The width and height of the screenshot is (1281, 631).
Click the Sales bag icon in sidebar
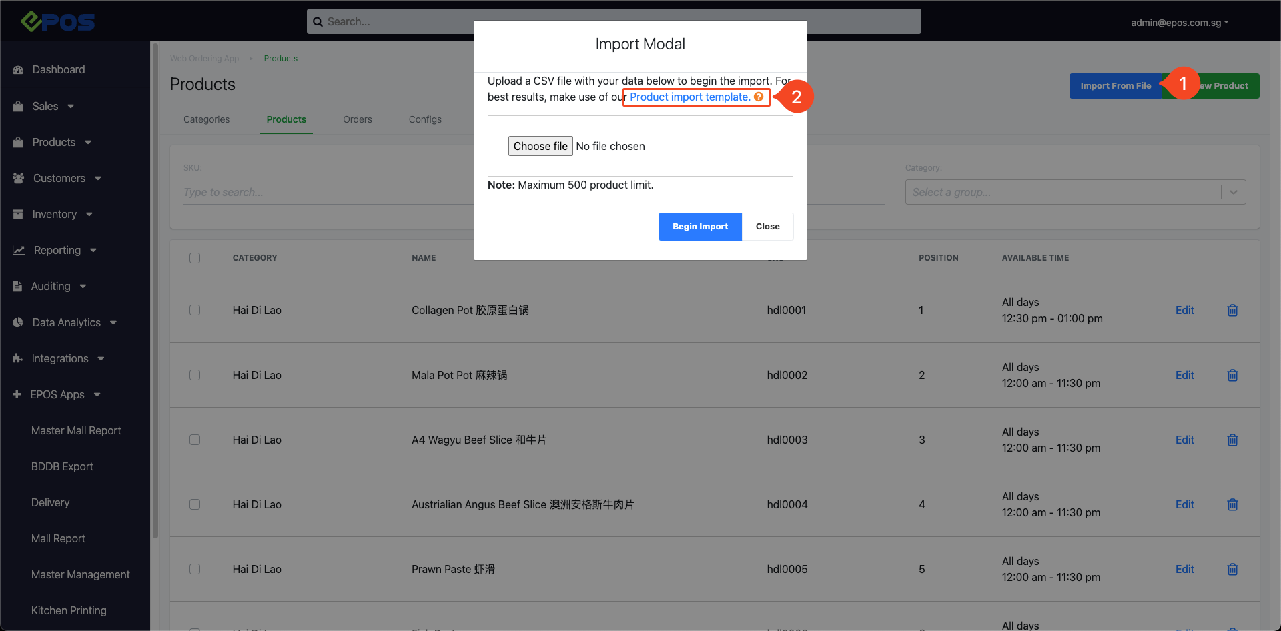18,106
